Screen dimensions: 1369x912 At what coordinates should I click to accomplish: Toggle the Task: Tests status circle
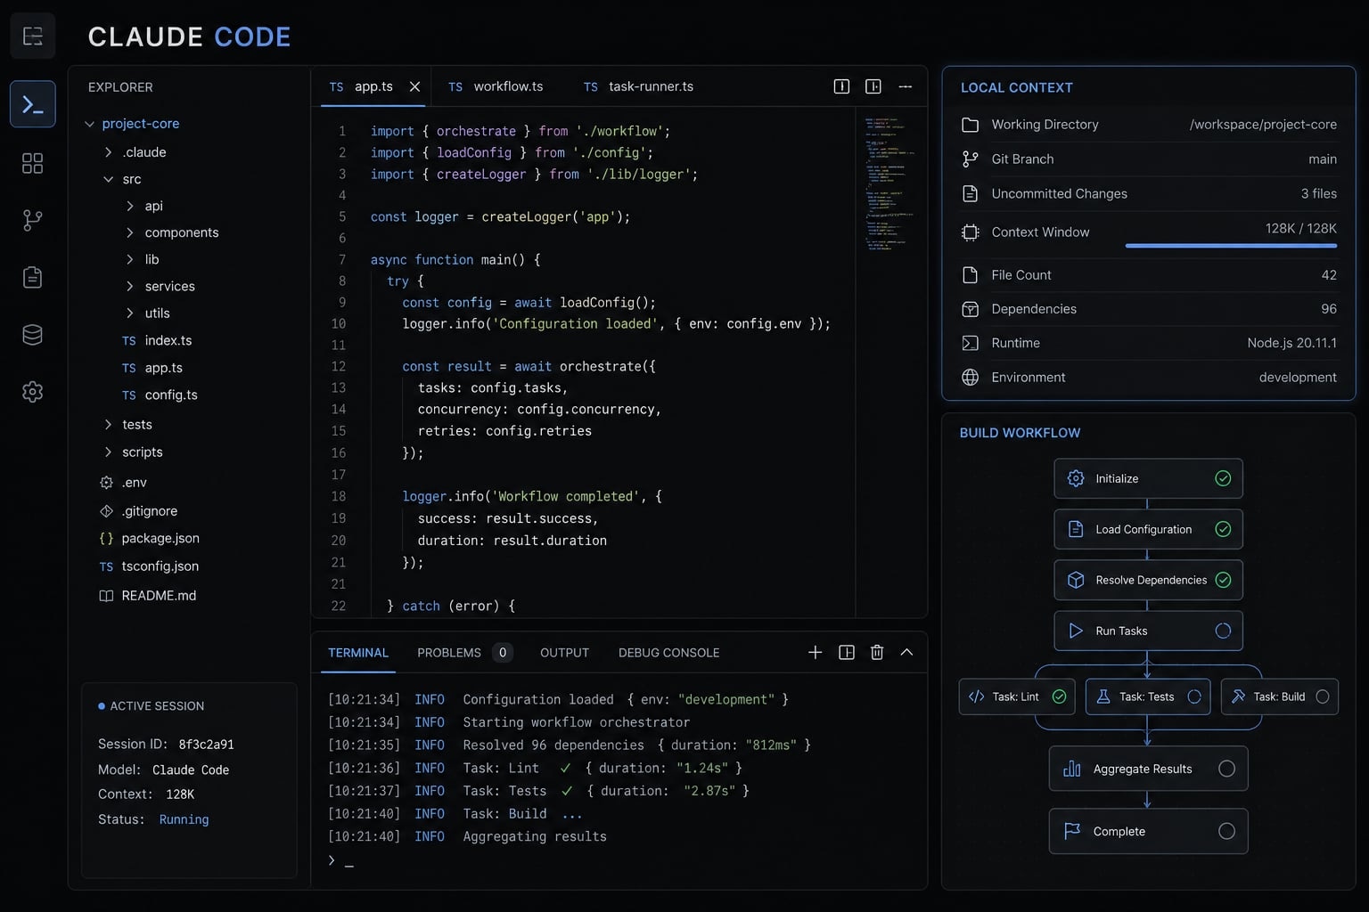click(1194, 696)
